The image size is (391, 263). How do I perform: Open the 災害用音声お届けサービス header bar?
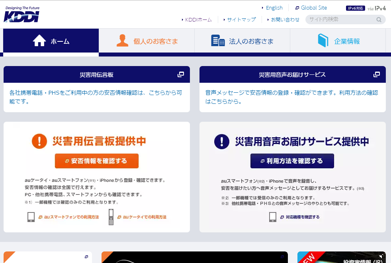point(293,74)
